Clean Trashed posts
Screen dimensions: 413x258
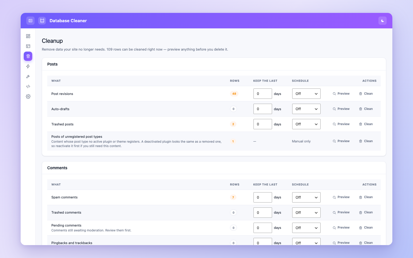[366, 124]
